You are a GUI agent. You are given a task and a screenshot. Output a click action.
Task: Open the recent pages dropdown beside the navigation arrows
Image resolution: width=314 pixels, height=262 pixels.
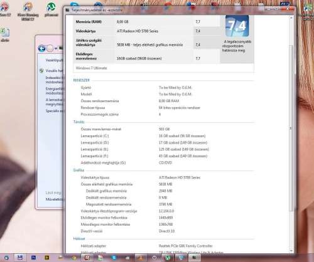click(x=56, y=49)
